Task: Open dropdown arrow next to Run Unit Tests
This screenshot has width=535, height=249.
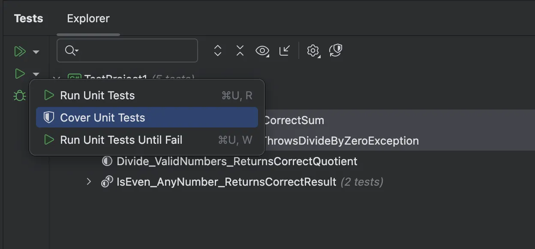Action: [36, 74]
